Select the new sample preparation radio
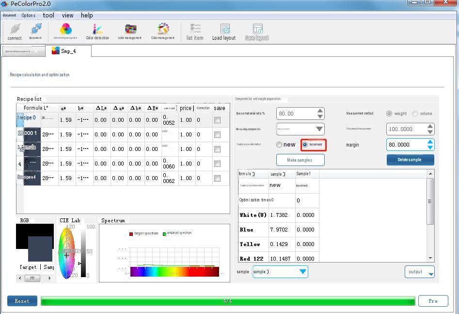Viewport: 459px width, 314px height. click(x=279, y=145)
